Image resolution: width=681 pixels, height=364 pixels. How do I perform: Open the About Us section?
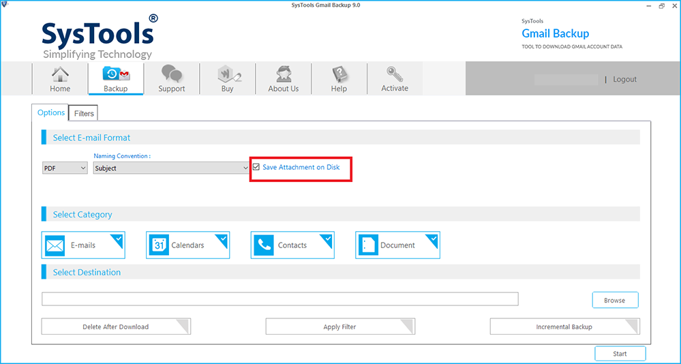[283, 79]
